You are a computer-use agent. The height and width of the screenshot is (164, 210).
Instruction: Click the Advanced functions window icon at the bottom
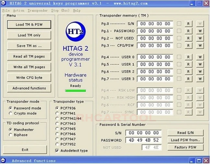tap(3, 160)
